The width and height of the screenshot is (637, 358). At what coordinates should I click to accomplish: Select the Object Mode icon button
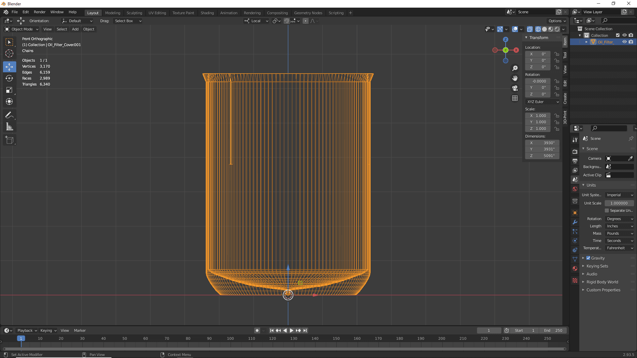click(7, 29)
